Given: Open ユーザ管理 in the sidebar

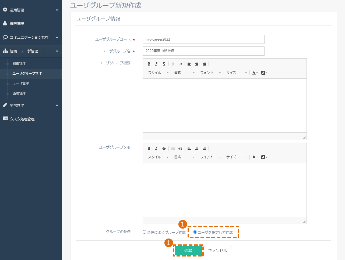Looking at the screenshot, I should (x=21, y=84).
